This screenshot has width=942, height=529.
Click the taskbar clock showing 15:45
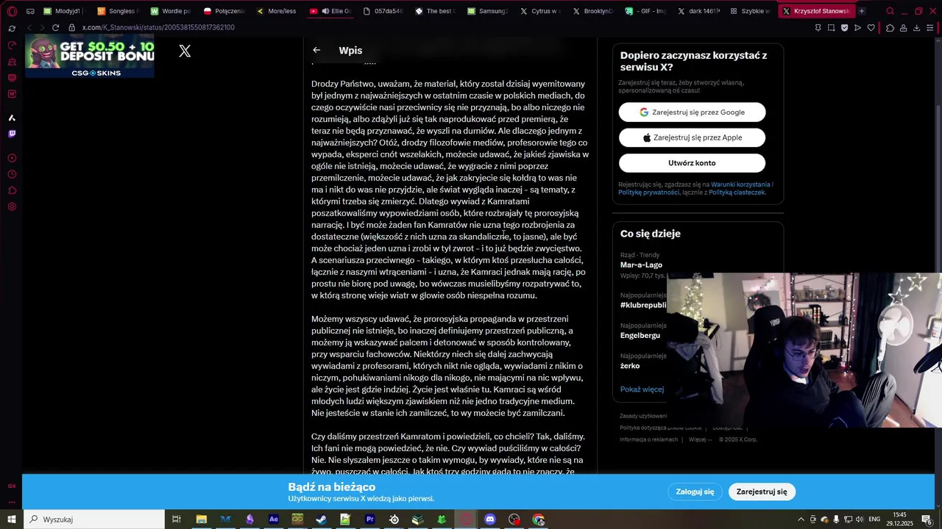click(x=899, y=519)
